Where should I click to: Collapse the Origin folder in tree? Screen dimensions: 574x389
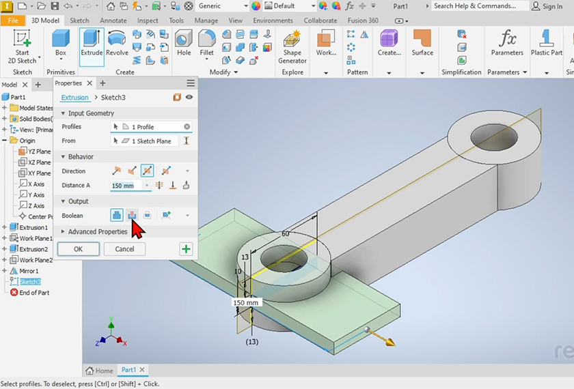[5, 141]
